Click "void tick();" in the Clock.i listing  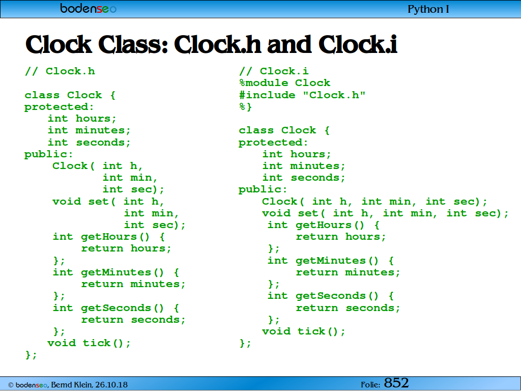[304, 331]
